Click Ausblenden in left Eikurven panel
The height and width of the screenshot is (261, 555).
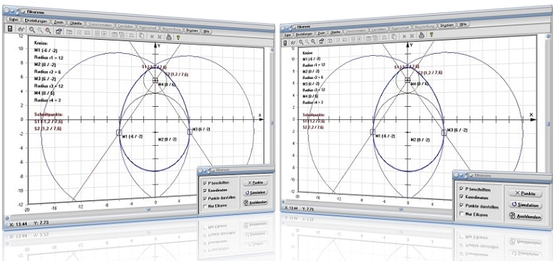[x=255, y=202]
